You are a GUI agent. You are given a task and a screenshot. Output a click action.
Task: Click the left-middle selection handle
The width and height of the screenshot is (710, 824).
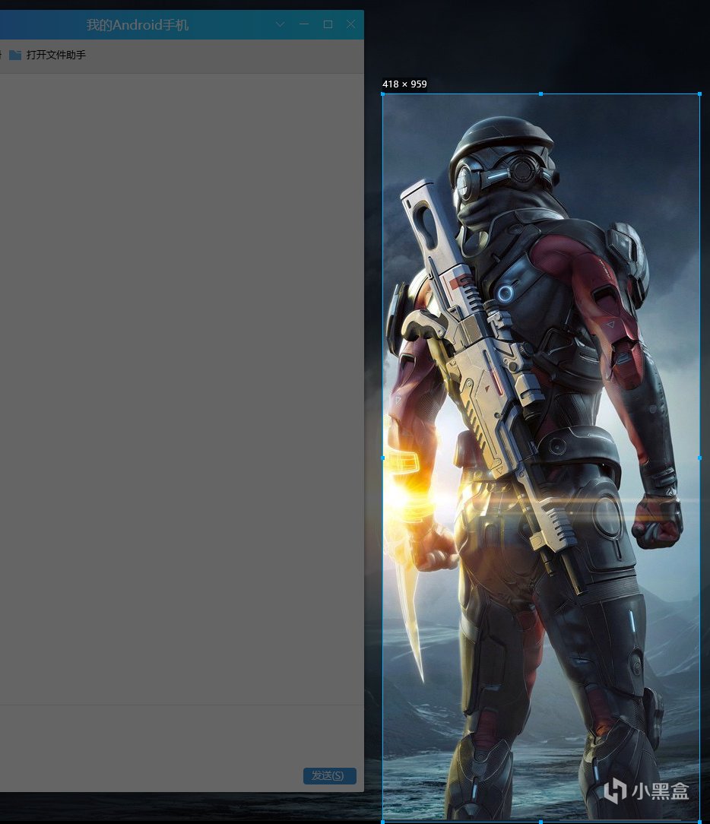(382, 458)
